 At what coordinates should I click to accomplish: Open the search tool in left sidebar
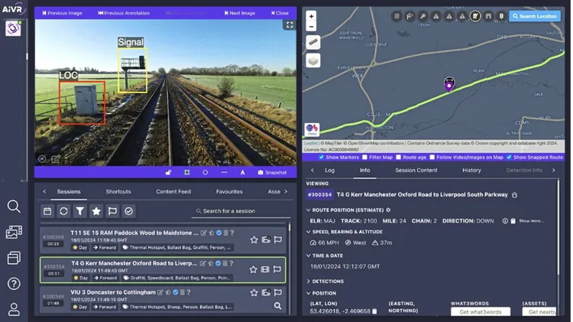[14, 207]
